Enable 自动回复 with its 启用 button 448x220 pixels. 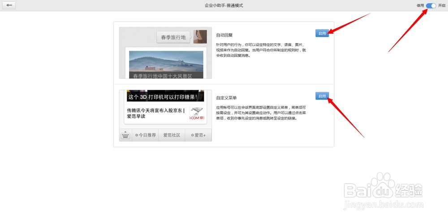coord(322,33)
